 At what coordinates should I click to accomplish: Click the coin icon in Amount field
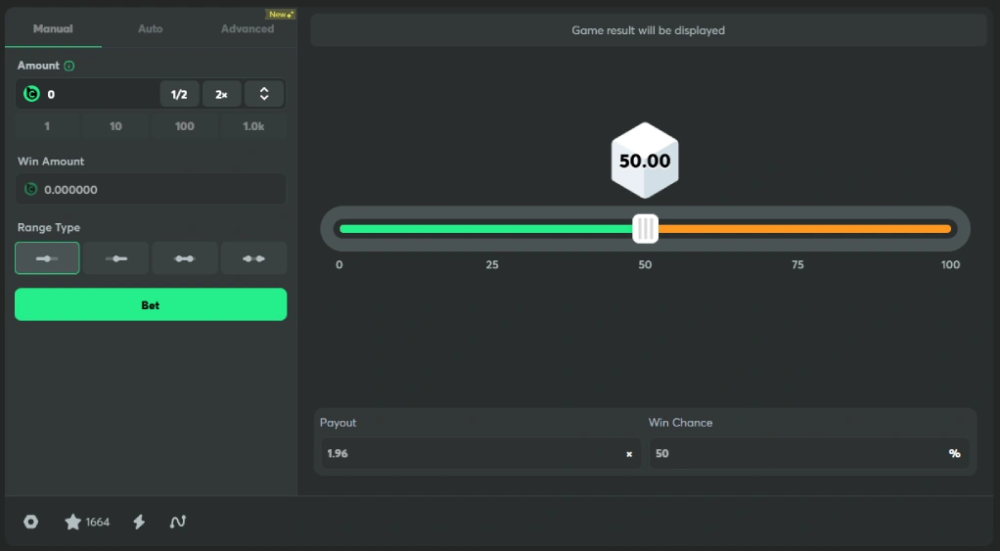(x=31, y=94)
